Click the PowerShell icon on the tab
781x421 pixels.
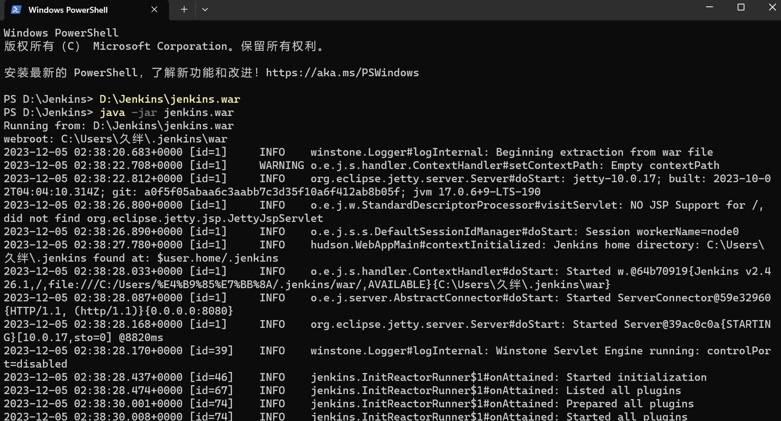click(x=16, y=10)
